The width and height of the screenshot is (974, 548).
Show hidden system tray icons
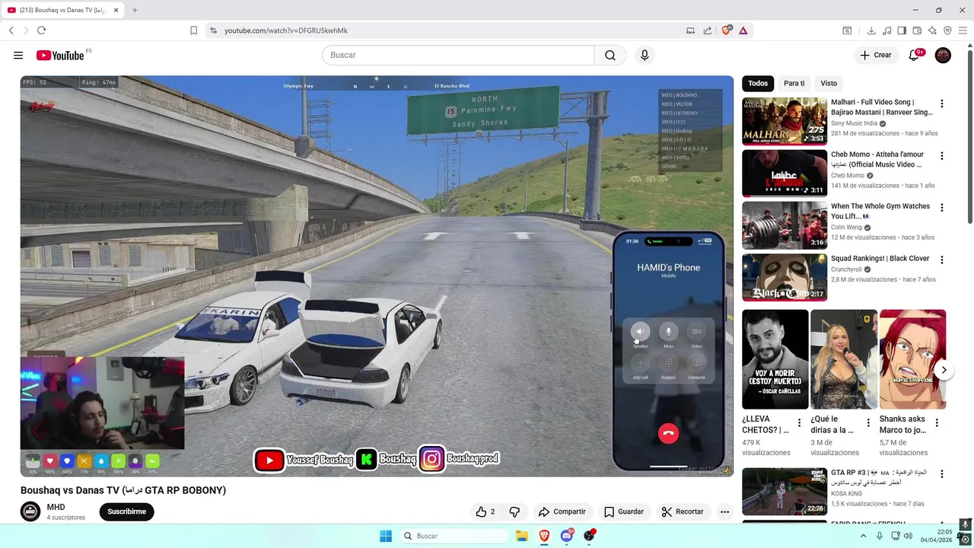point(863,536)
